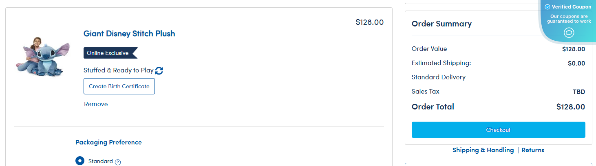Remove the Stitch plush from the cart
Viewport: 596px width, 166px height.
tap(96, 104)
